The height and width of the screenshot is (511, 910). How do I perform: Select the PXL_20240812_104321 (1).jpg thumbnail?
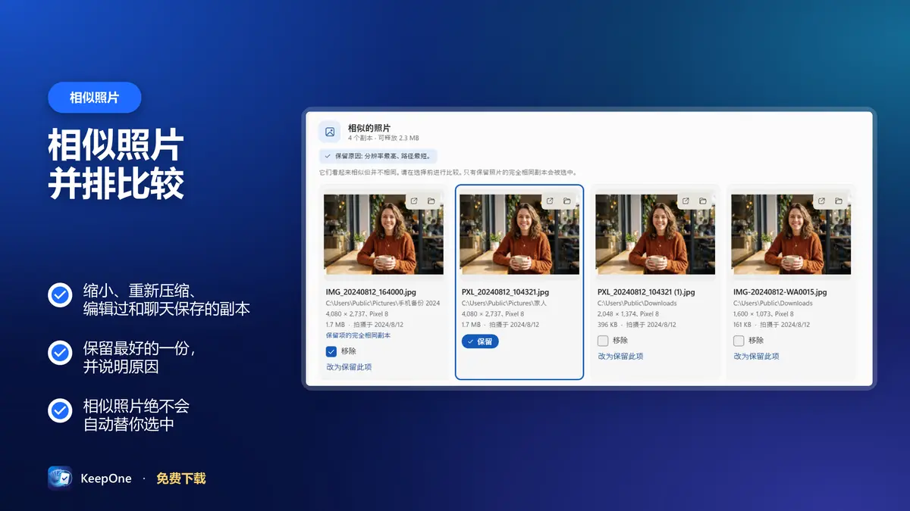pyautogui.click(x=655, y=235)
